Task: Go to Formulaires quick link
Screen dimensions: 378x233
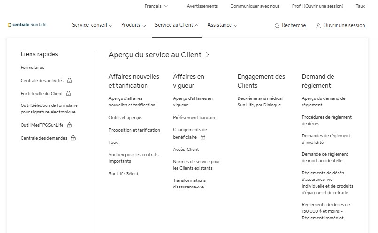Action: pos(32,68)
